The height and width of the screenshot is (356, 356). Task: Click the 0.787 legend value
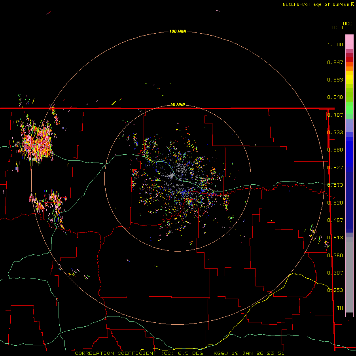coord(335,115)
